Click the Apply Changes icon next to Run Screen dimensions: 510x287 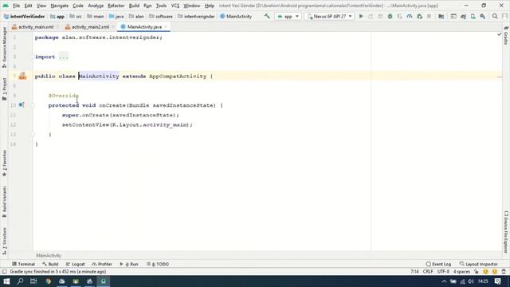(x=371, y=16)
